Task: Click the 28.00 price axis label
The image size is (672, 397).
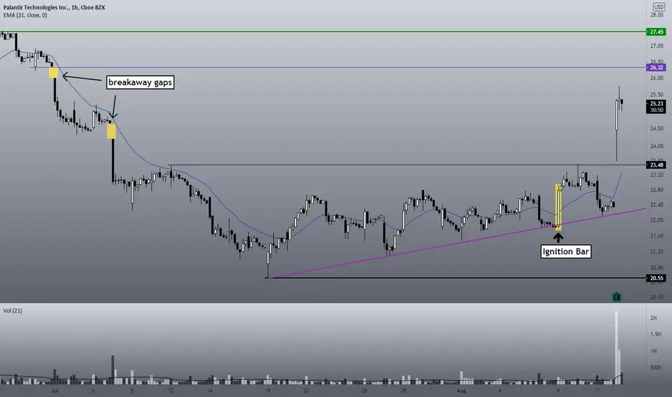Action: coord(657,15)
